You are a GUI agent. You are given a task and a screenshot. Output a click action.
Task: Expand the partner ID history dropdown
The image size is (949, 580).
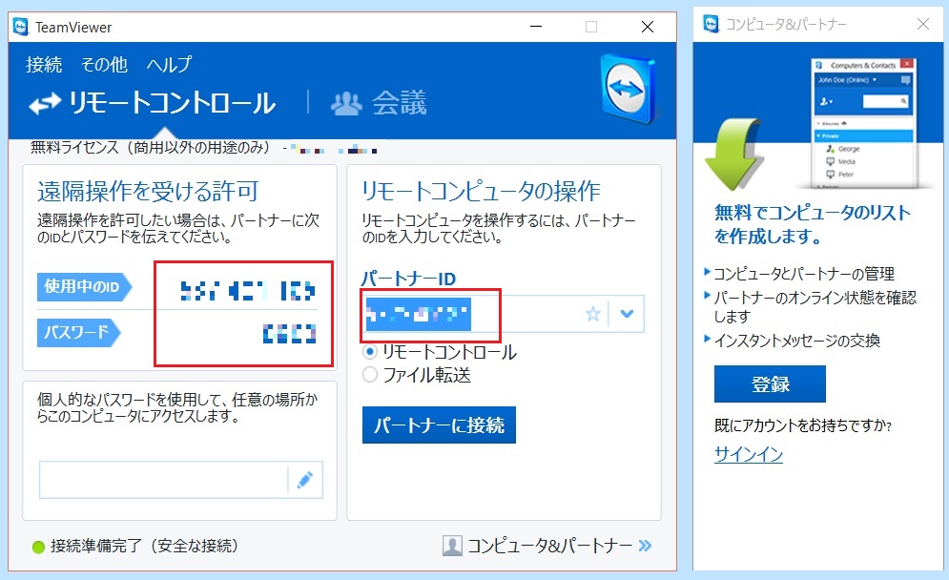[x=627, y=314]
